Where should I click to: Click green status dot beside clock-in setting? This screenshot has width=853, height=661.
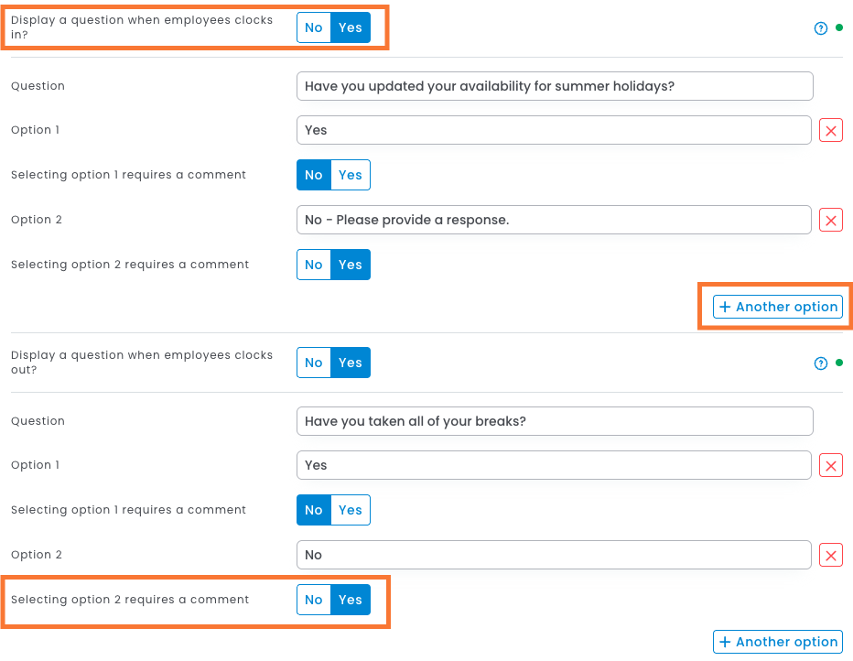click(x=839, y=27)
